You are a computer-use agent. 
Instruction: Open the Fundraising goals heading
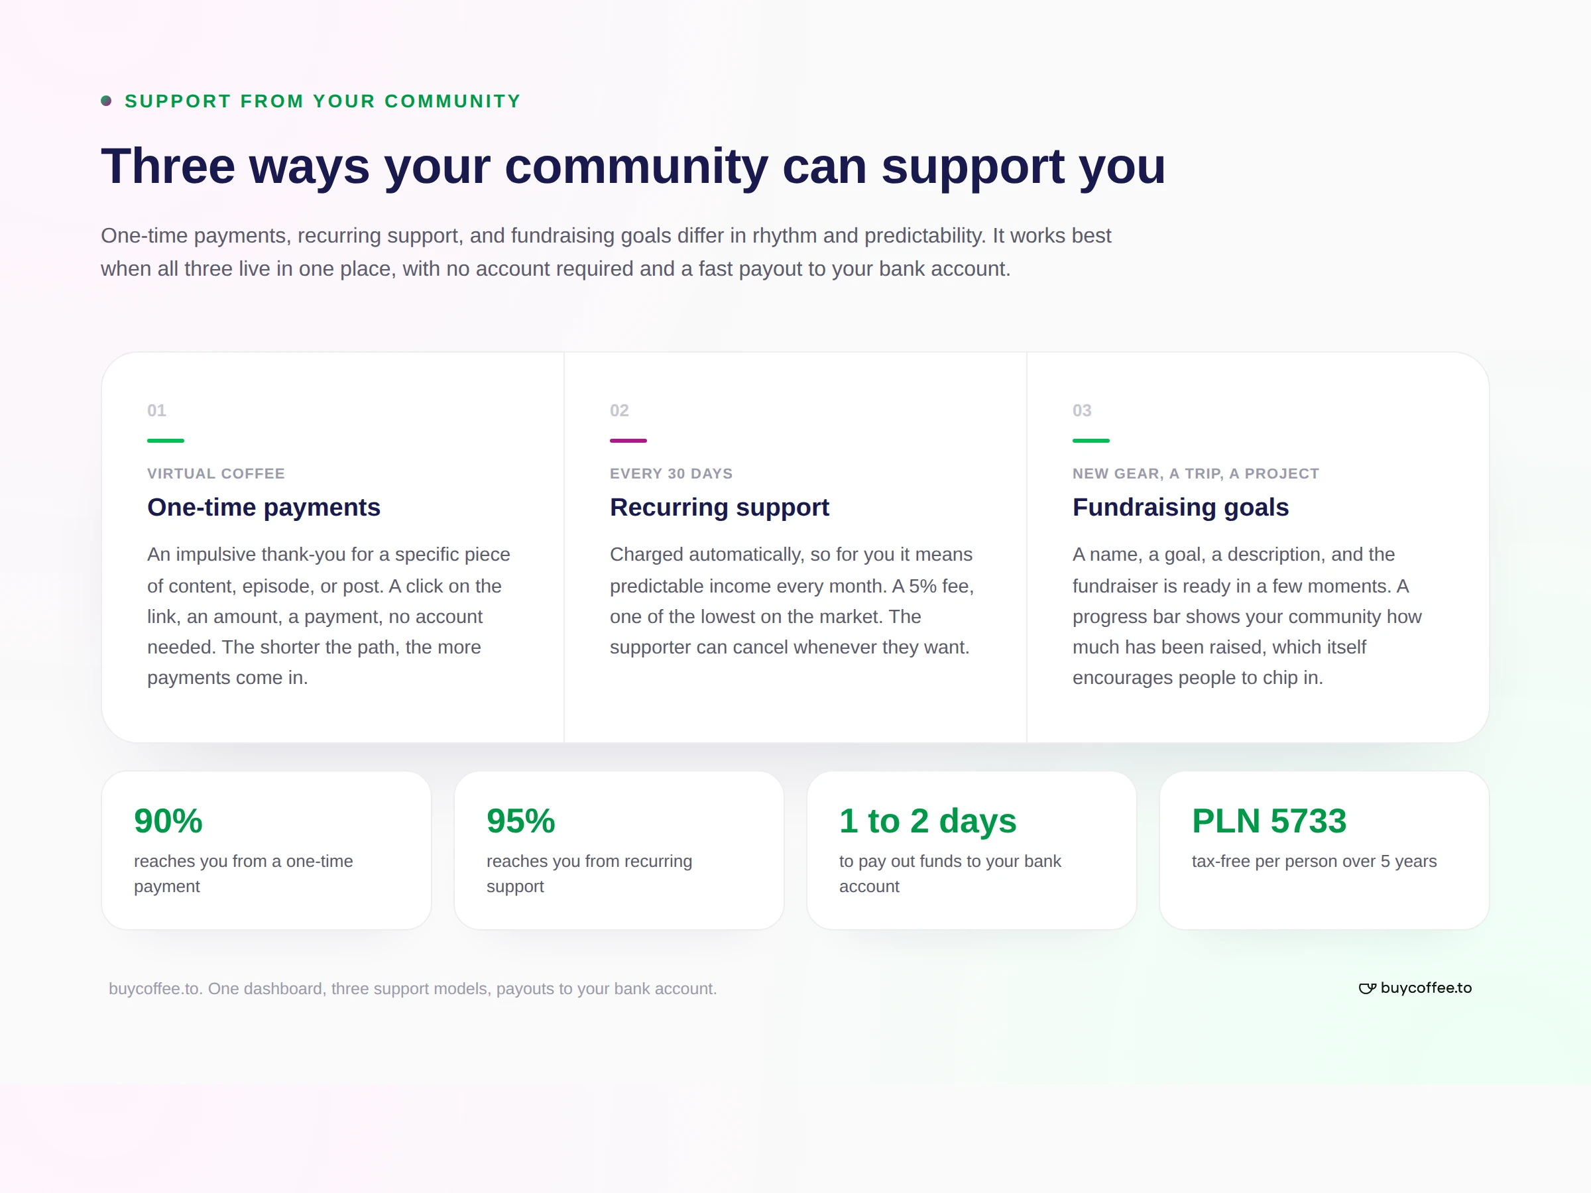click(x=1180, y=507)
